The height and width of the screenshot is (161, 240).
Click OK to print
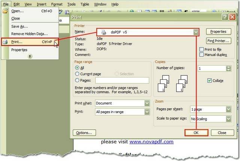pyautogui.click(x=196, y=133)
